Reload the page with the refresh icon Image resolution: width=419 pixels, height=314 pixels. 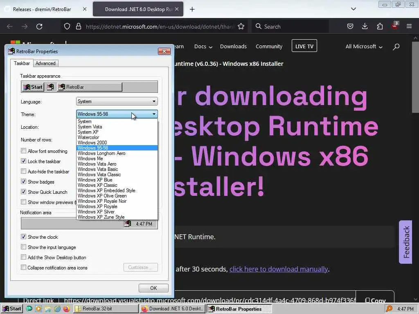(39, 27)
